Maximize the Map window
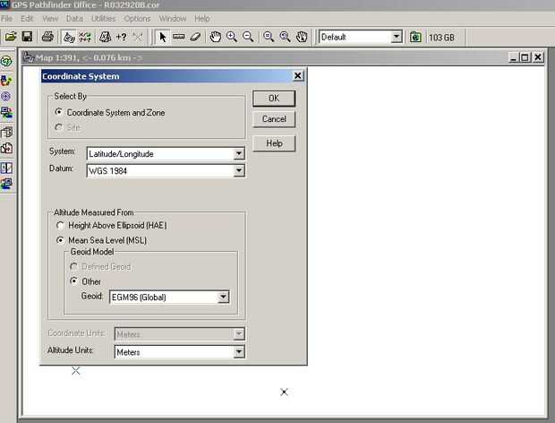Viewport: 555px width, 423px height. pyautogui.click(x=525, y=57)
